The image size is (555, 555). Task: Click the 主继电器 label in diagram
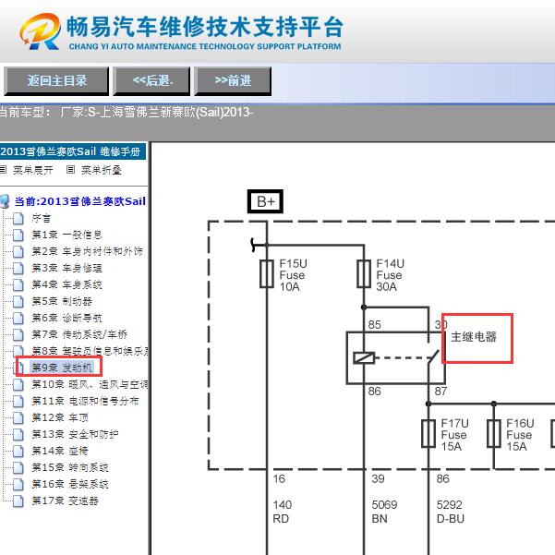click(474, 337)
